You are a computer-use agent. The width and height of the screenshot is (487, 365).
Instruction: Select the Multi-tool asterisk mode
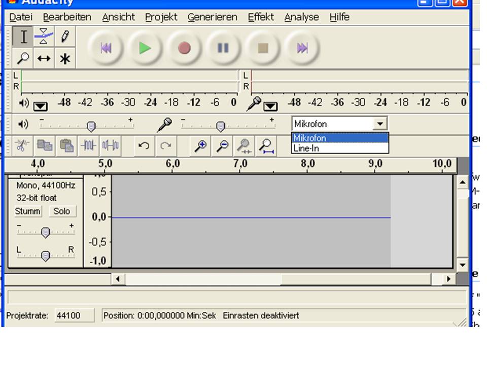[x=64, y=58]
